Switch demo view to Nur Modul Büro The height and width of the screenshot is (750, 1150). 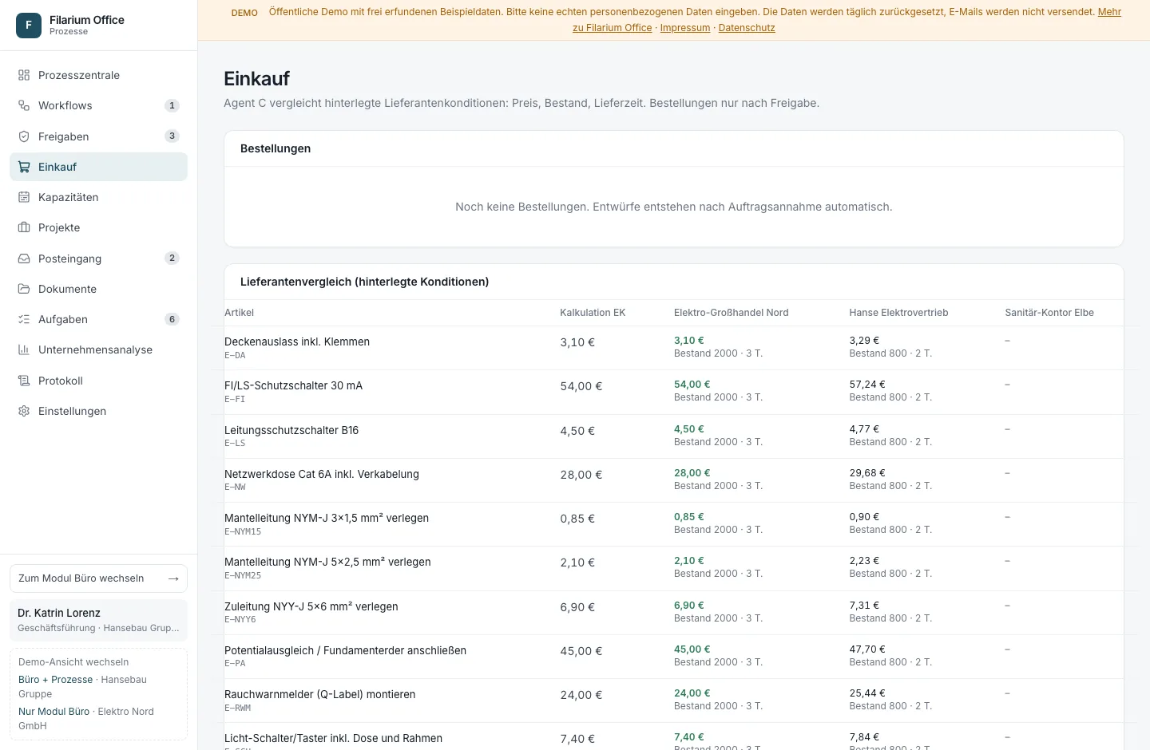click(x=54, y=712)
